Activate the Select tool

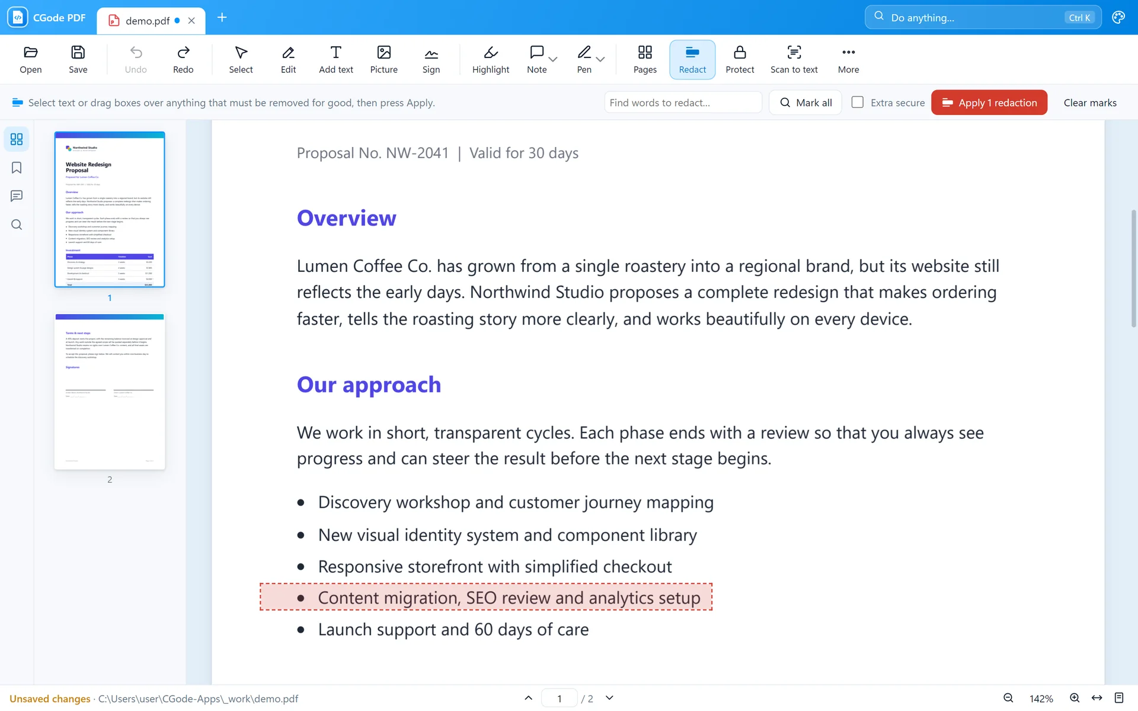coord(241,60)
